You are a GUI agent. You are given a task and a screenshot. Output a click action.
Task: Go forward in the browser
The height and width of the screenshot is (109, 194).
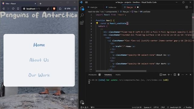tap(8, 9)
